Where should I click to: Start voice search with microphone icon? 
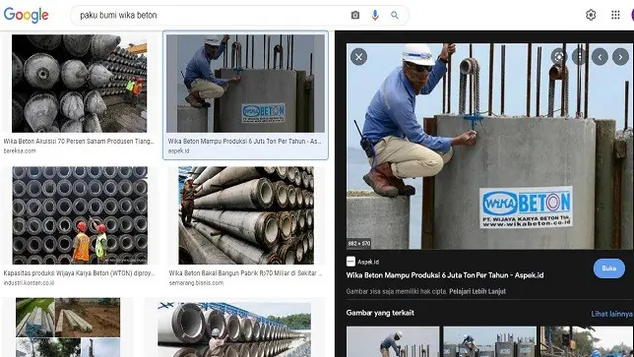tap(375, 15)
